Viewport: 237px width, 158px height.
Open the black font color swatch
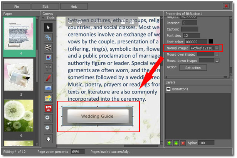click(211, 42)
